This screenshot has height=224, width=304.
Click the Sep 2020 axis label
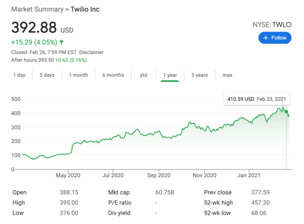click(159, 175)
